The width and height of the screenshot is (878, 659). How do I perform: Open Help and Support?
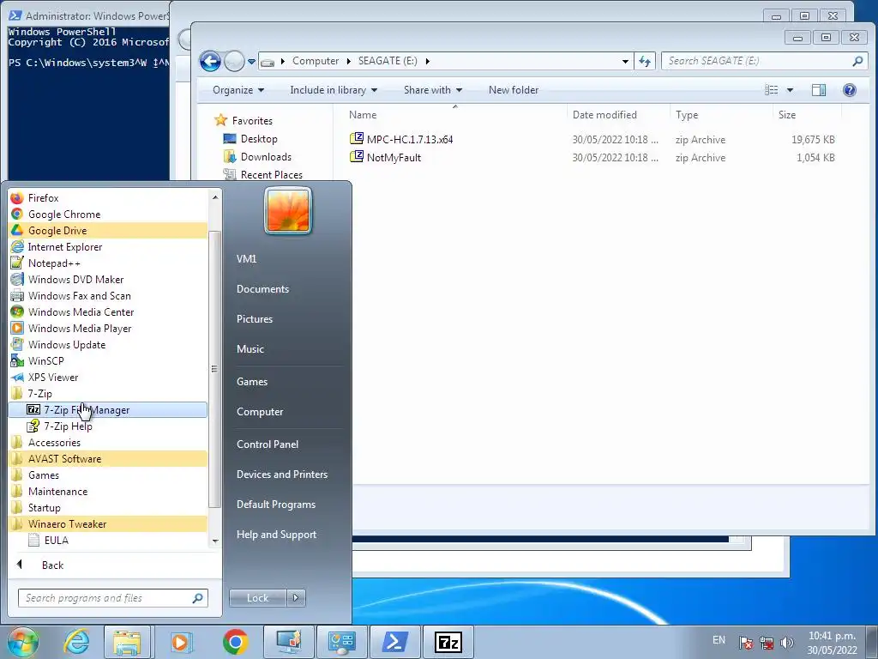[x=276, y=535]
